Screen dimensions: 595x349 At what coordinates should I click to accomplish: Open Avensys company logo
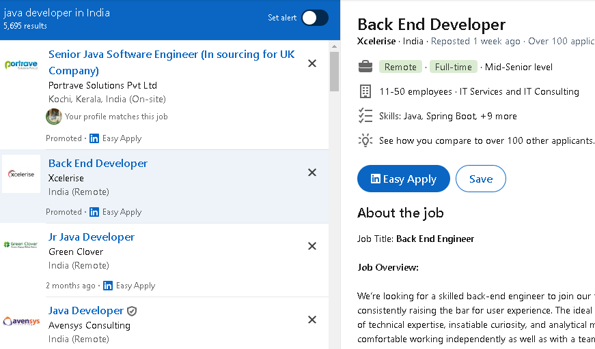(x=21, y=321)
